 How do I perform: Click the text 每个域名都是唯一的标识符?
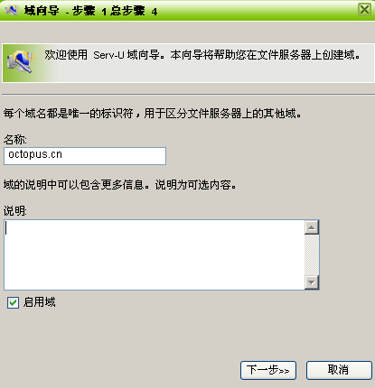pyautogui.click(x=69, y=114)
